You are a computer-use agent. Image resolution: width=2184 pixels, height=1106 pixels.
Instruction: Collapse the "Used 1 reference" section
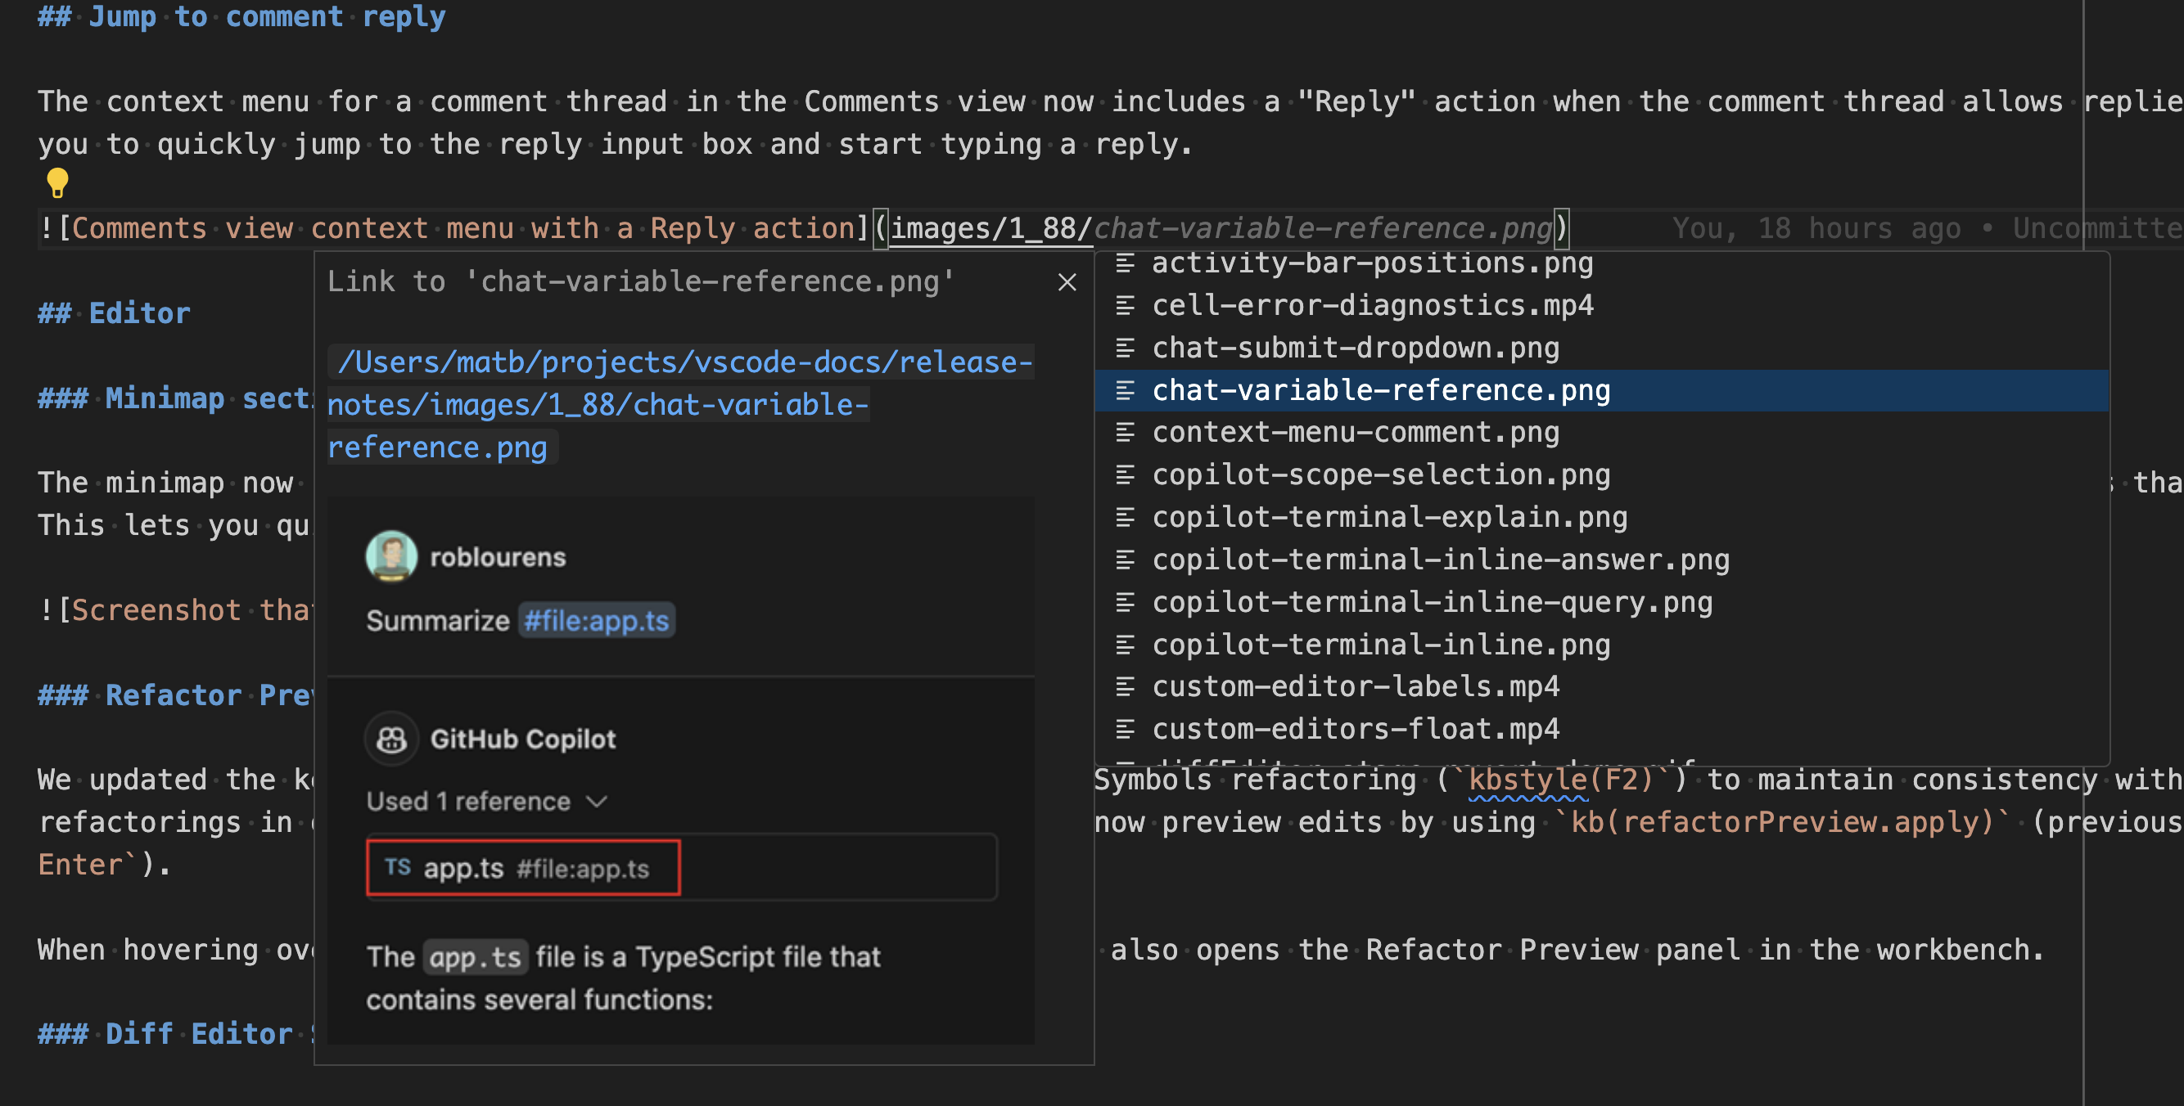coord(598,801)
